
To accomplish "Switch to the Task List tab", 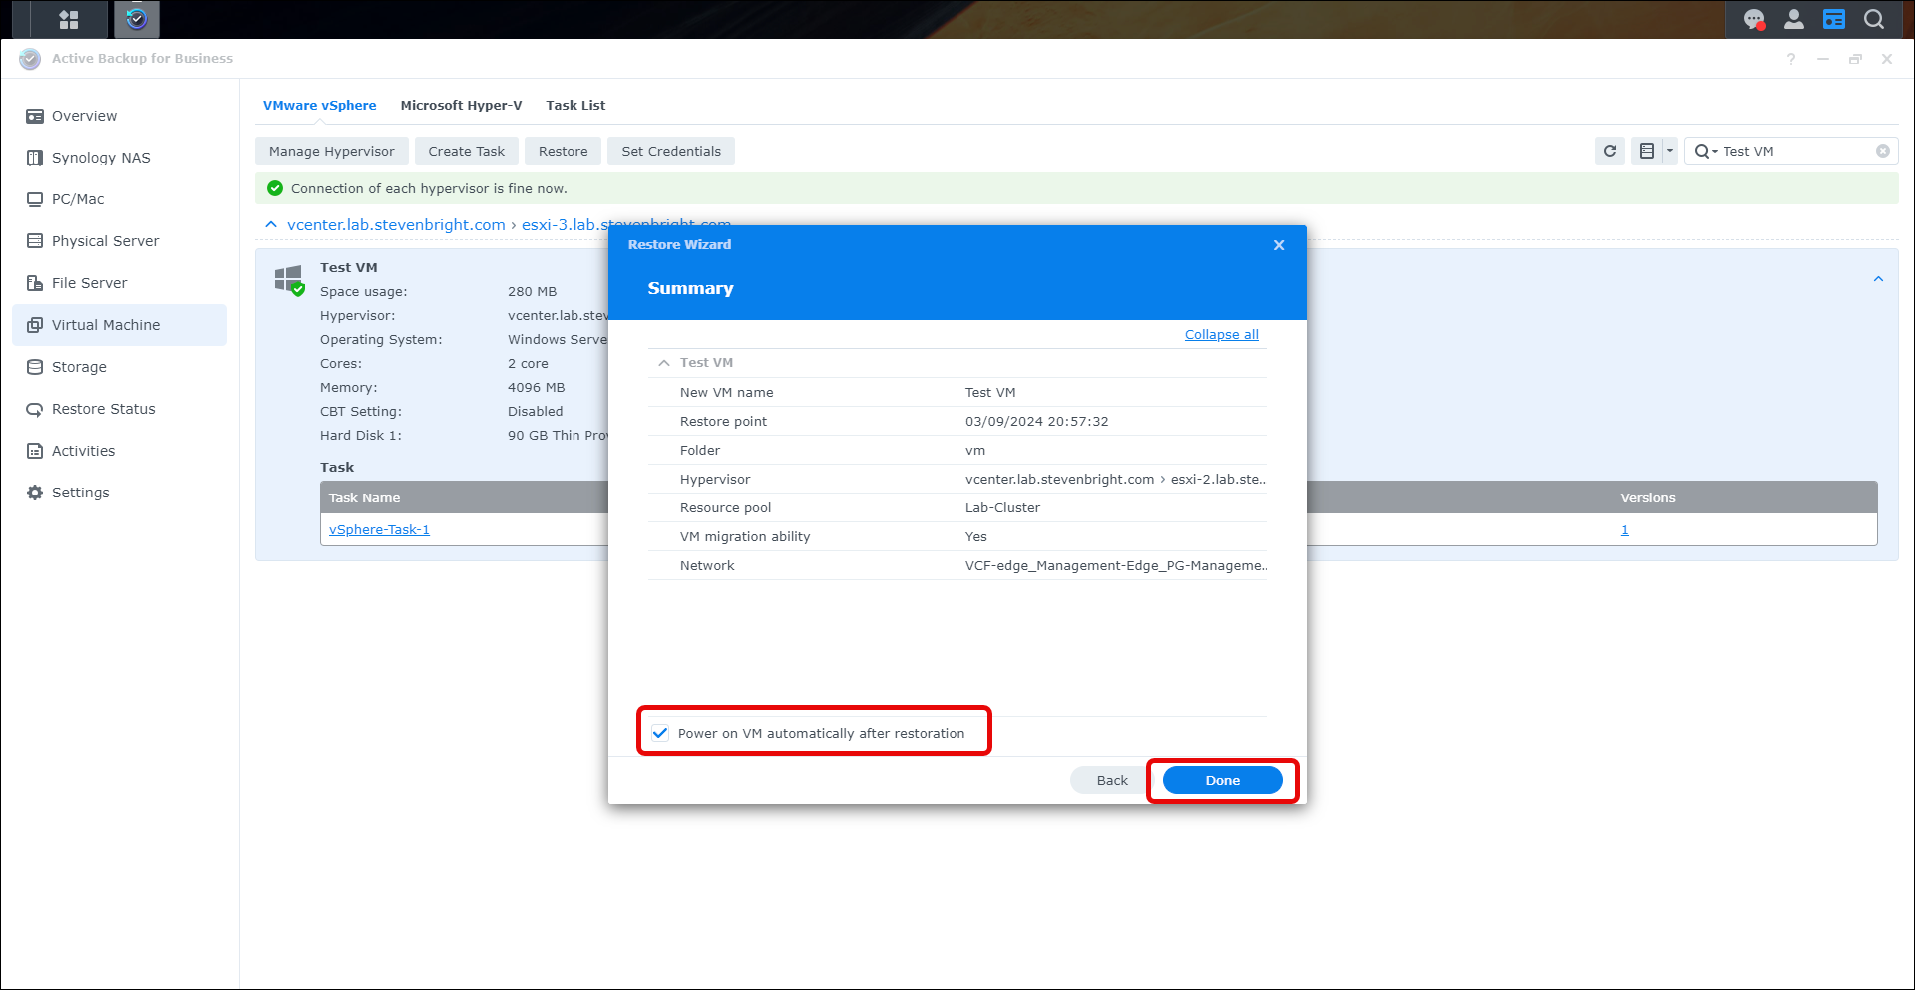I will 574,105.
